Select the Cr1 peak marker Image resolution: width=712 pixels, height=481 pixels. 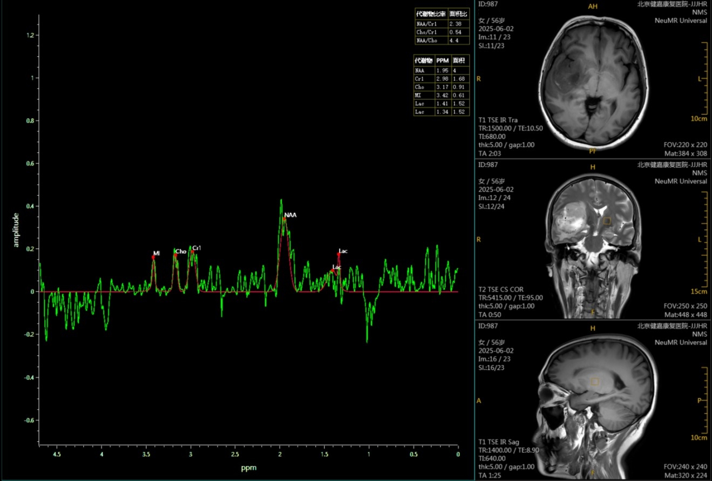click(192, 252)
